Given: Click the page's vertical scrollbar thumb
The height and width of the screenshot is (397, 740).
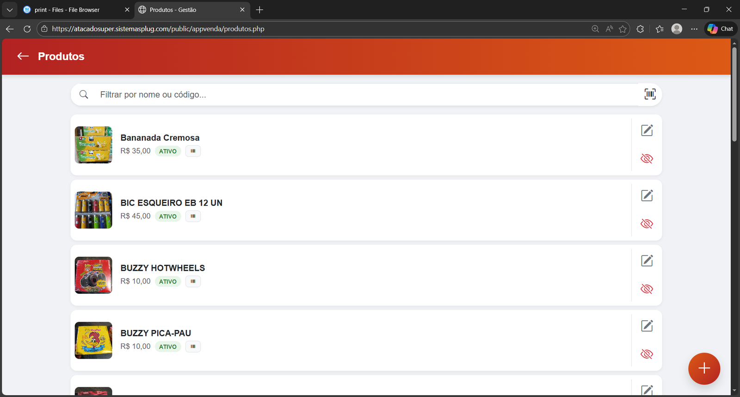Looking at the screenshot, I should 734,93.
